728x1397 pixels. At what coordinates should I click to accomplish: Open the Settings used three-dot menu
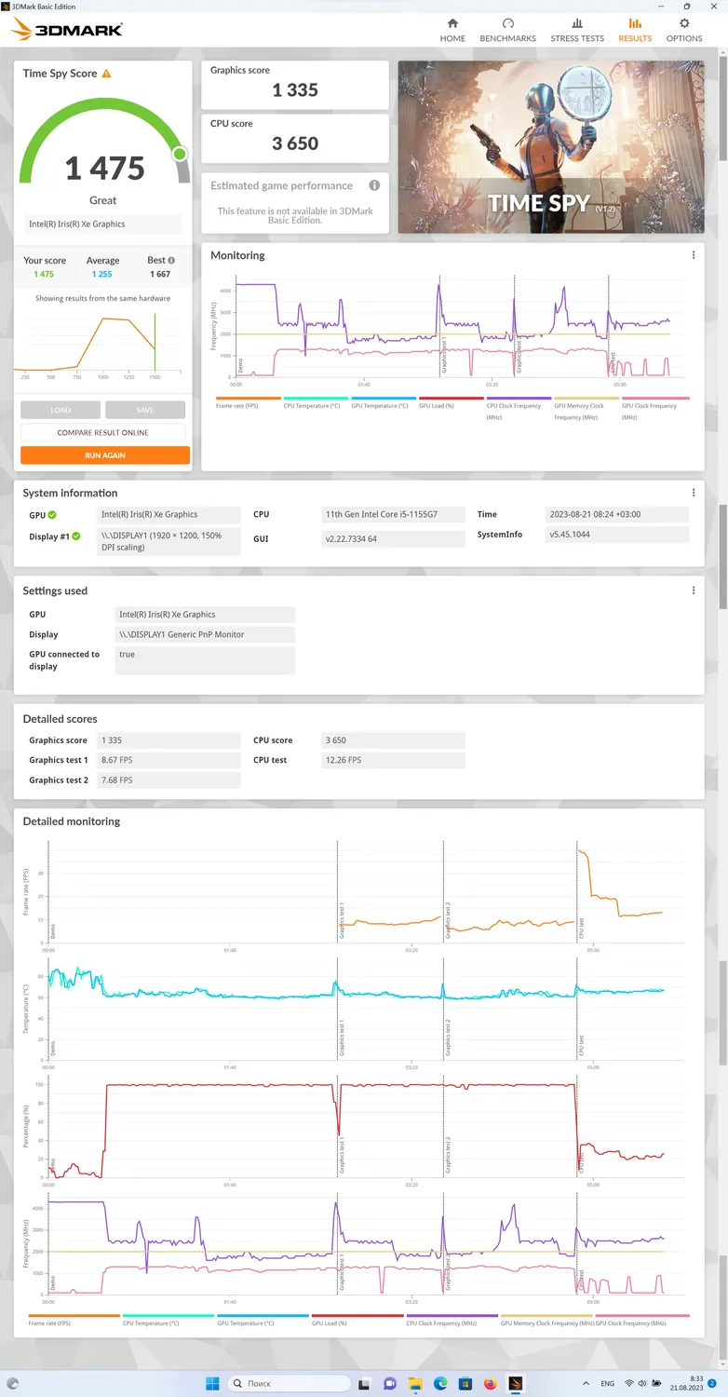tap(694, 590)
